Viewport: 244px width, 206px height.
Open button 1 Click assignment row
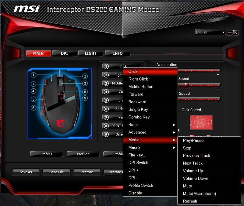coord(121,66)
